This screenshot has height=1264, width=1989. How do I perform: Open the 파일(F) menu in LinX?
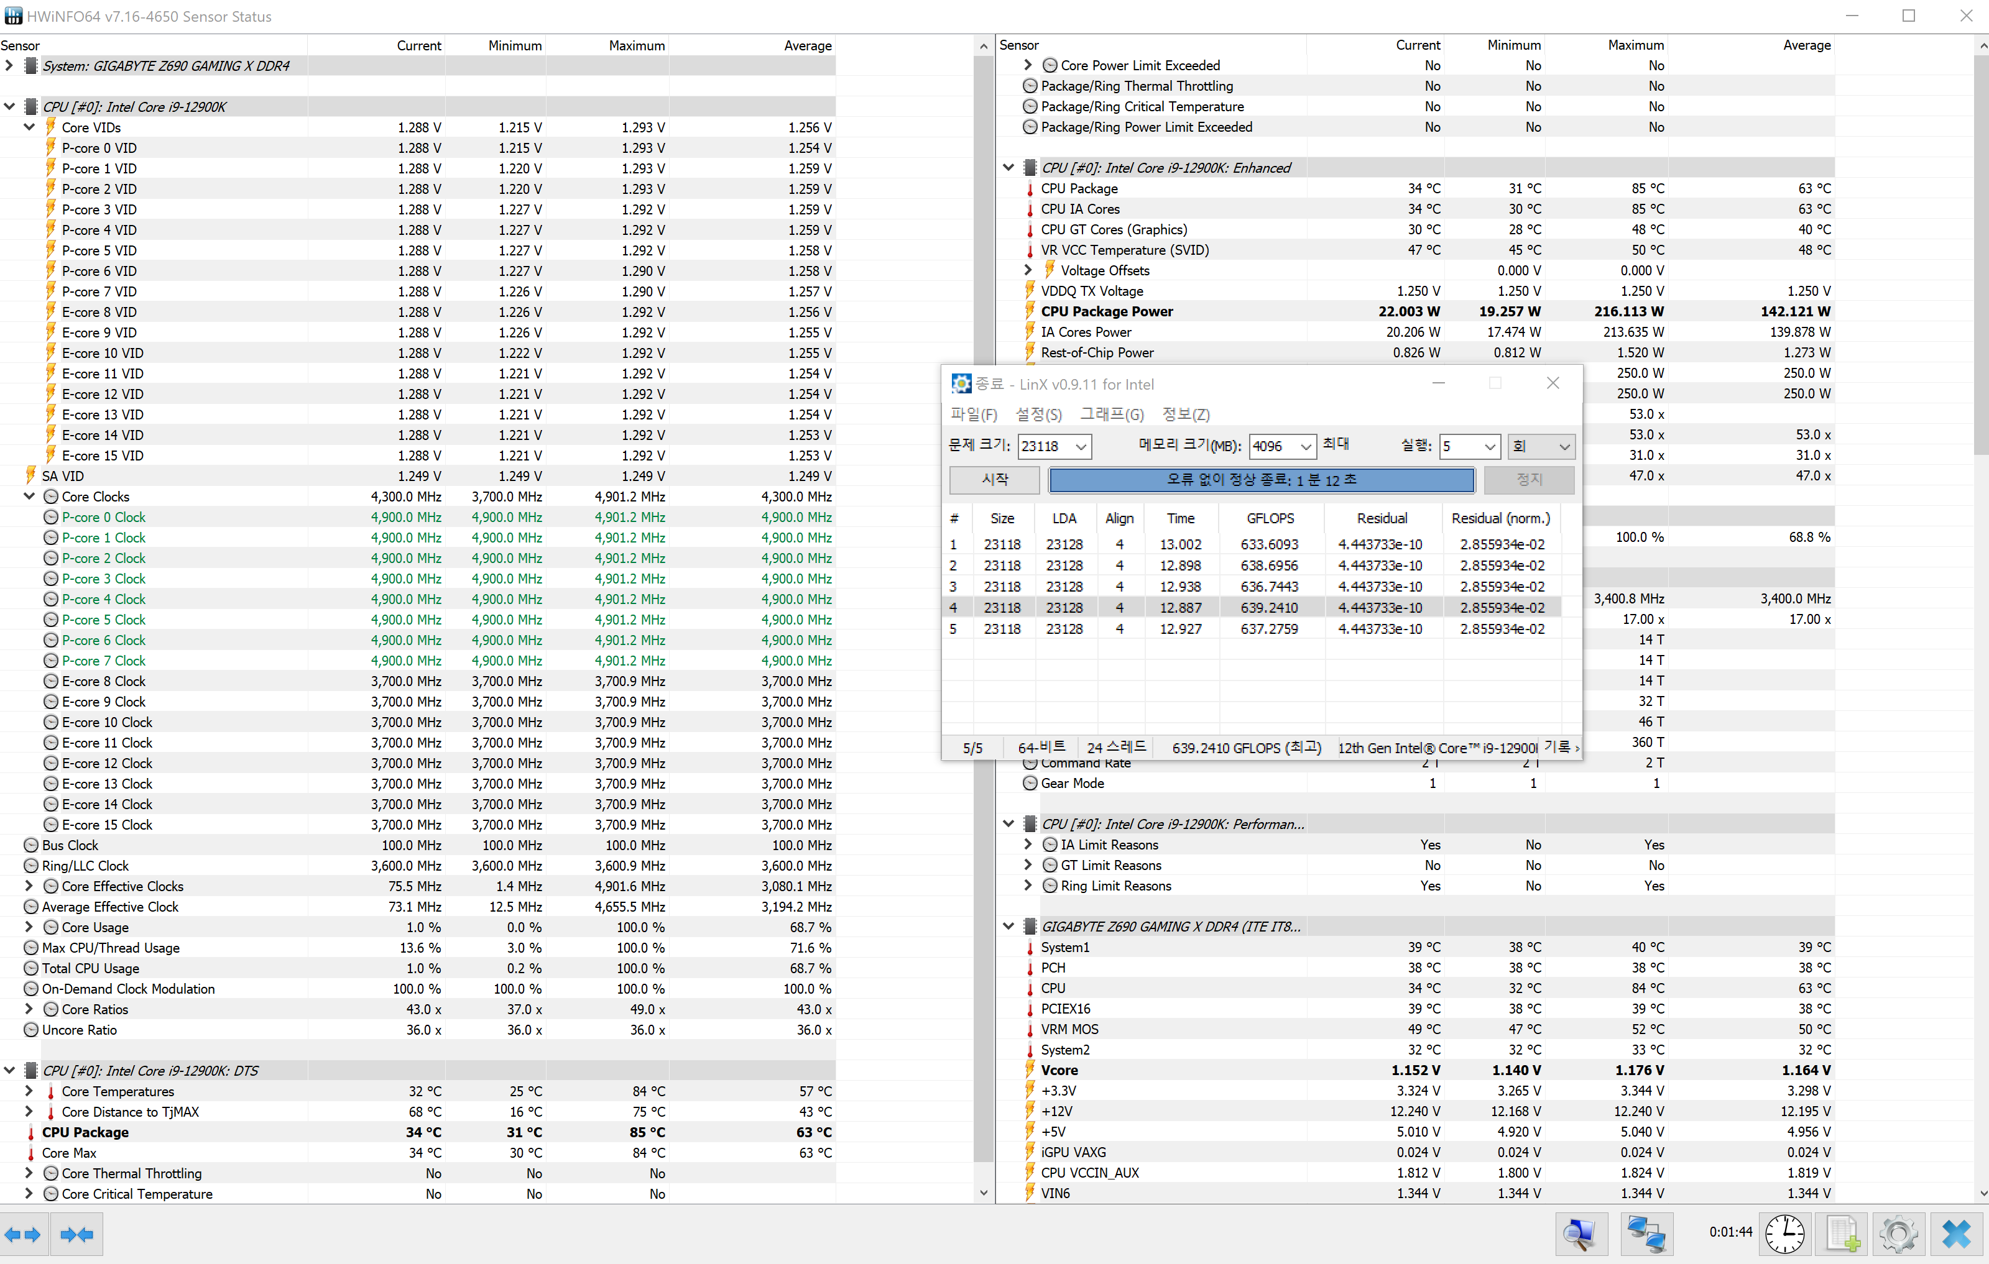coord(973,414)
